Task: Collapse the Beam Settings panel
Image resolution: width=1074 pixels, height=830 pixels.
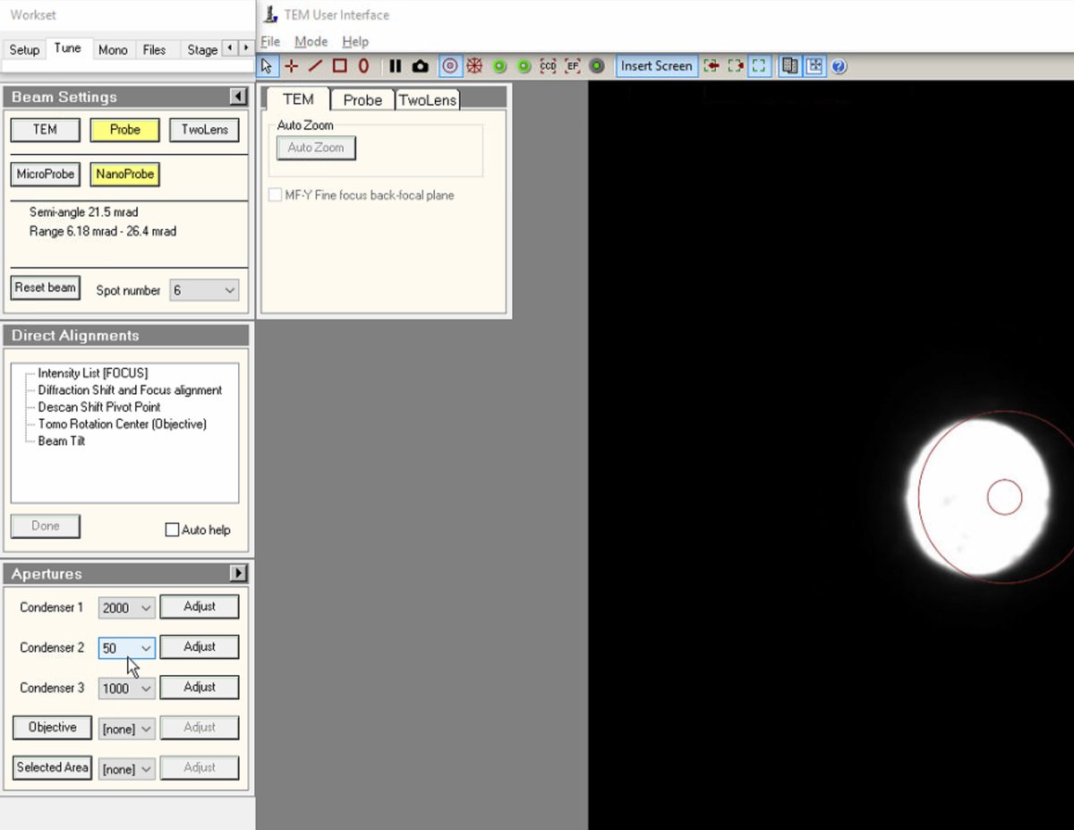Action: [237, 97]
